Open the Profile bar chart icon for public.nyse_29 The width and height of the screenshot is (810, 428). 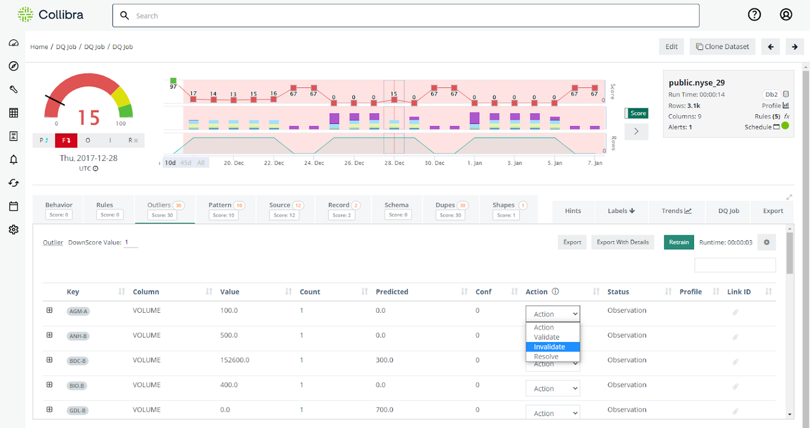tap(786, 105)
